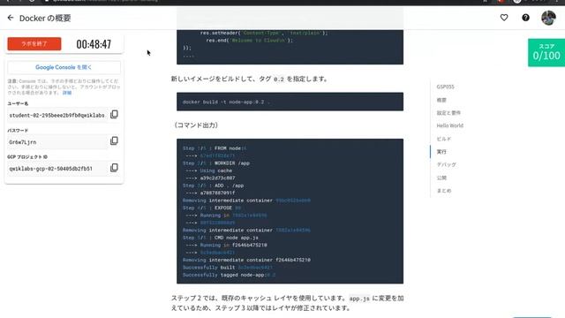Click the 'Step 4/5 : EXPOSE 80' line
The height and width of the screenshot is (318, 565).
point(212,208)
